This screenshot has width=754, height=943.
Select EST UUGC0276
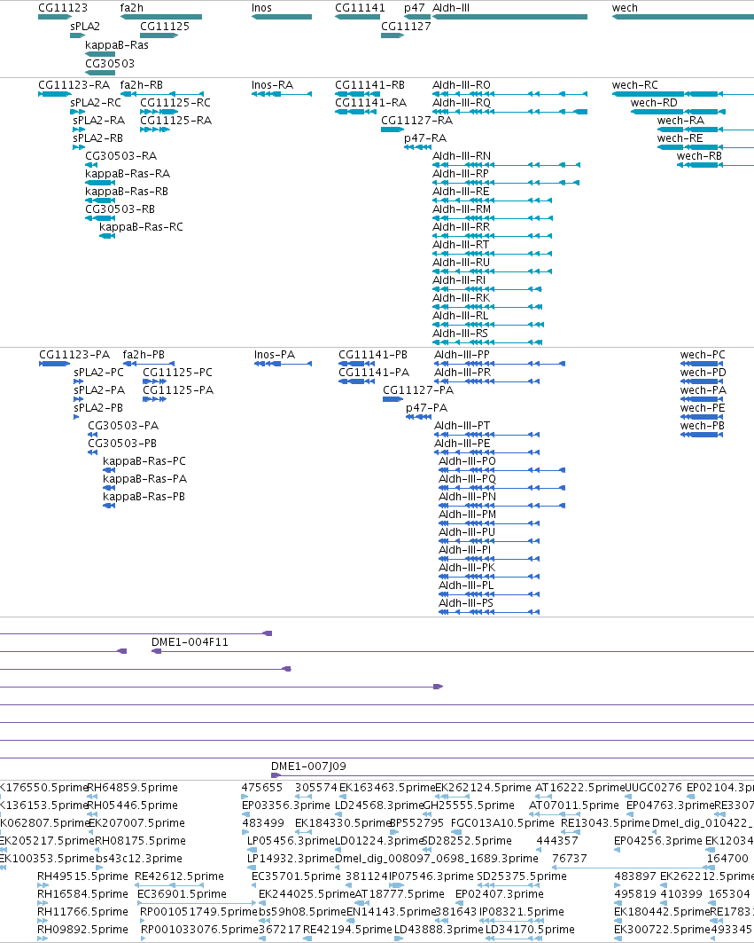point(654,788)
